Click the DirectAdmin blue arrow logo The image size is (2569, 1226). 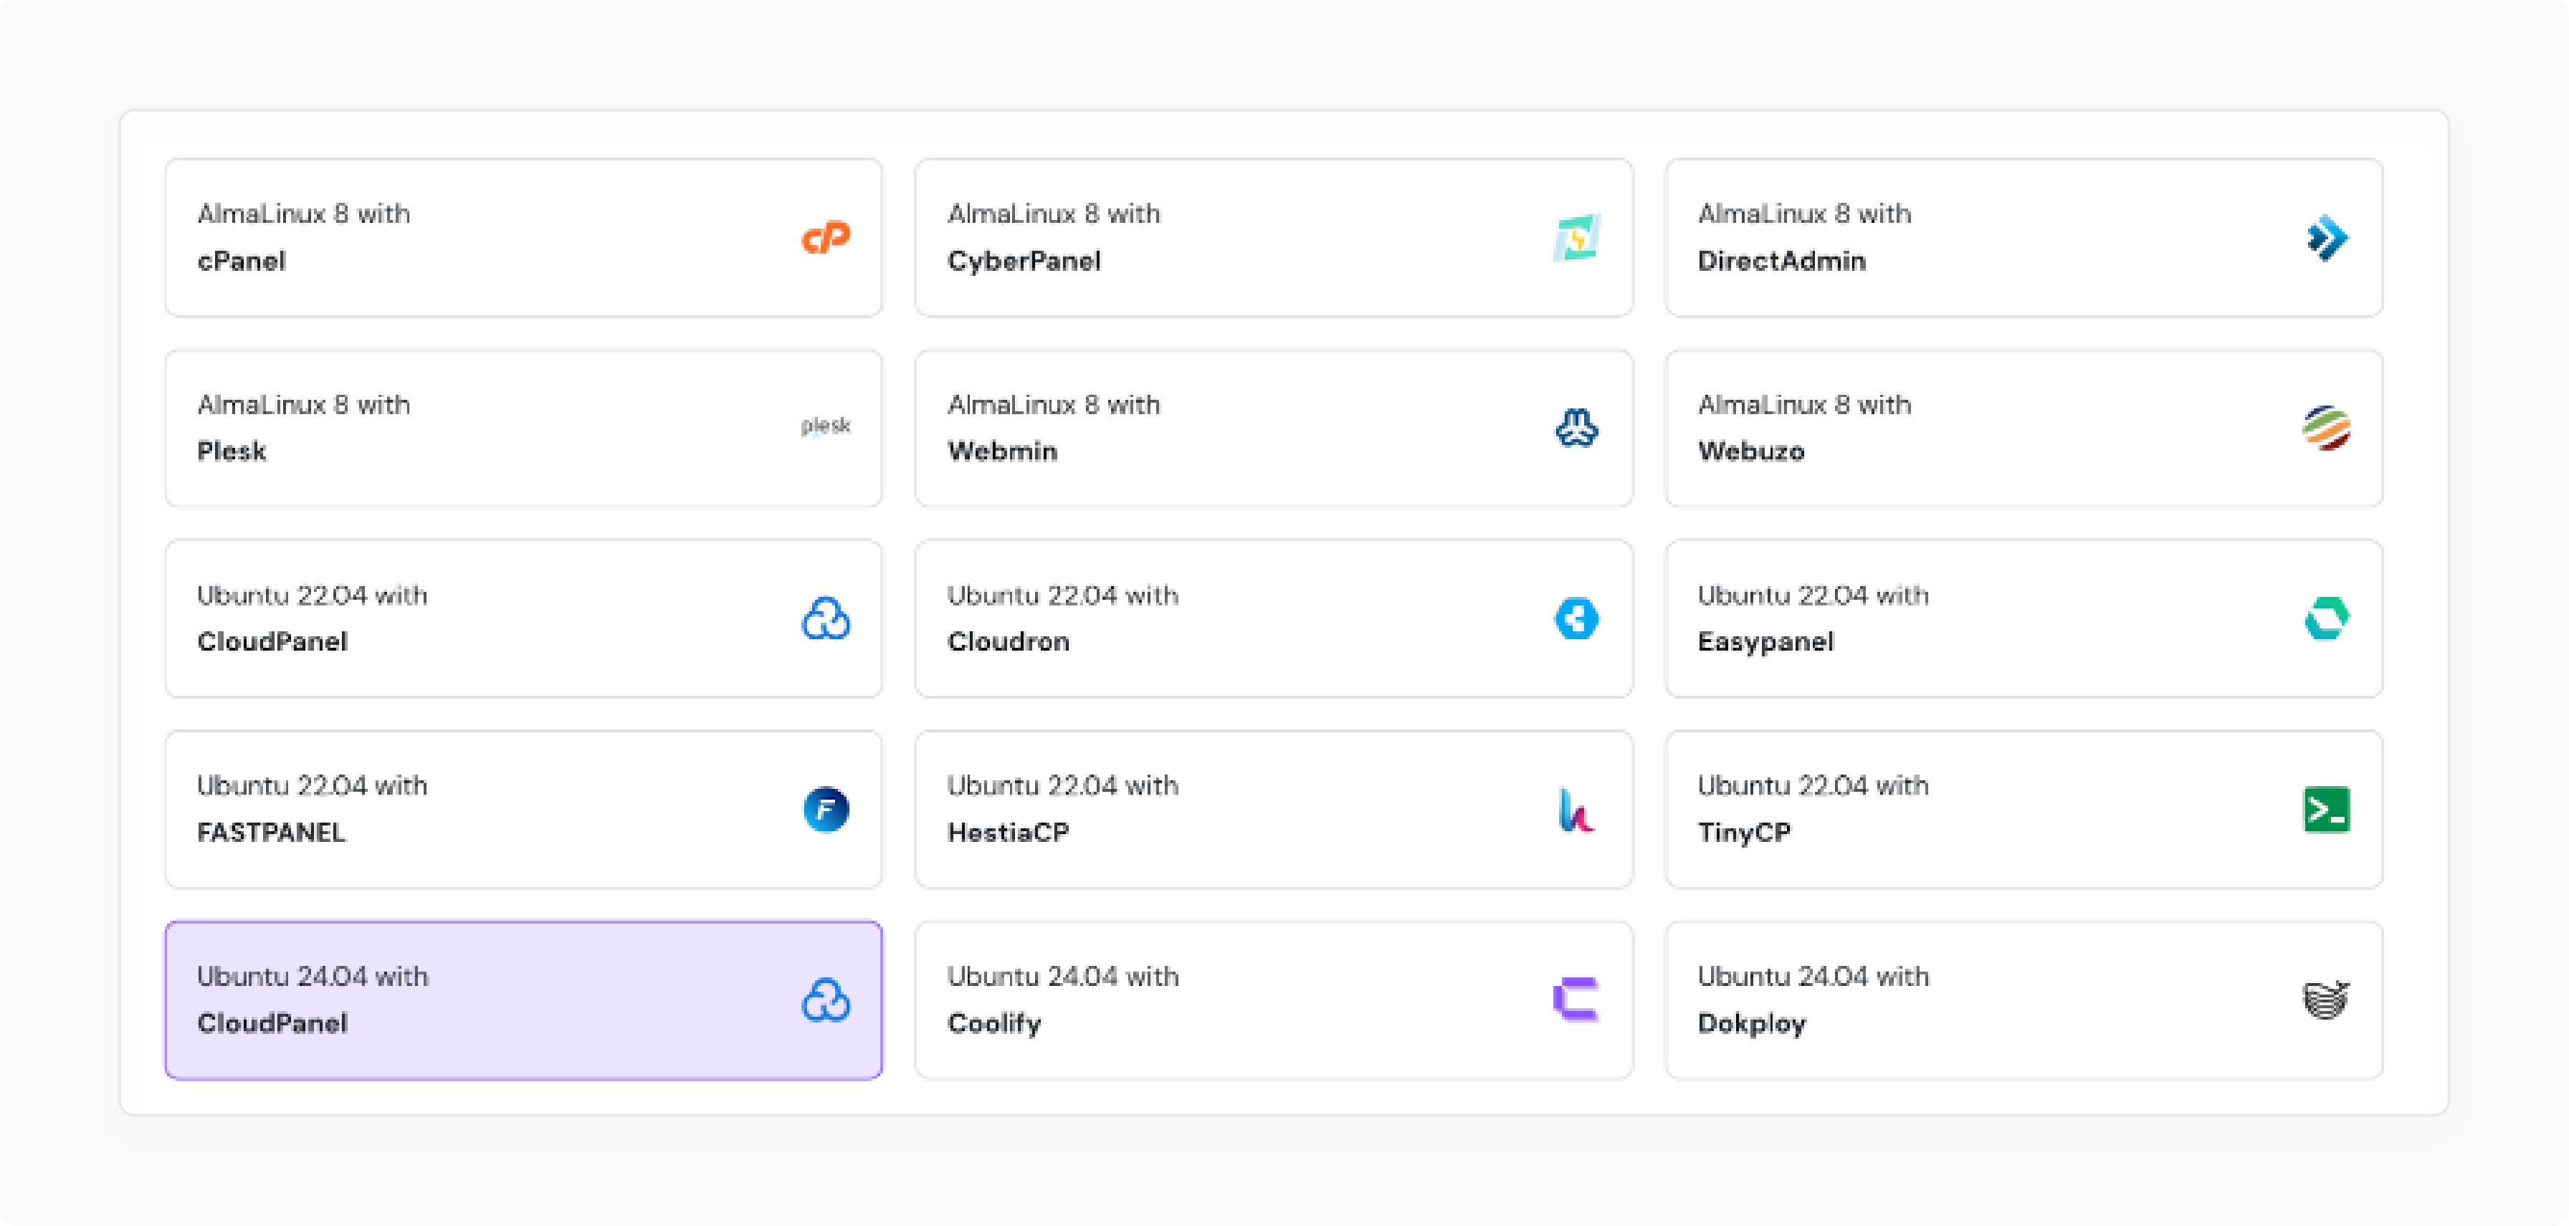pyautogui.click(x=2327, y=237)
